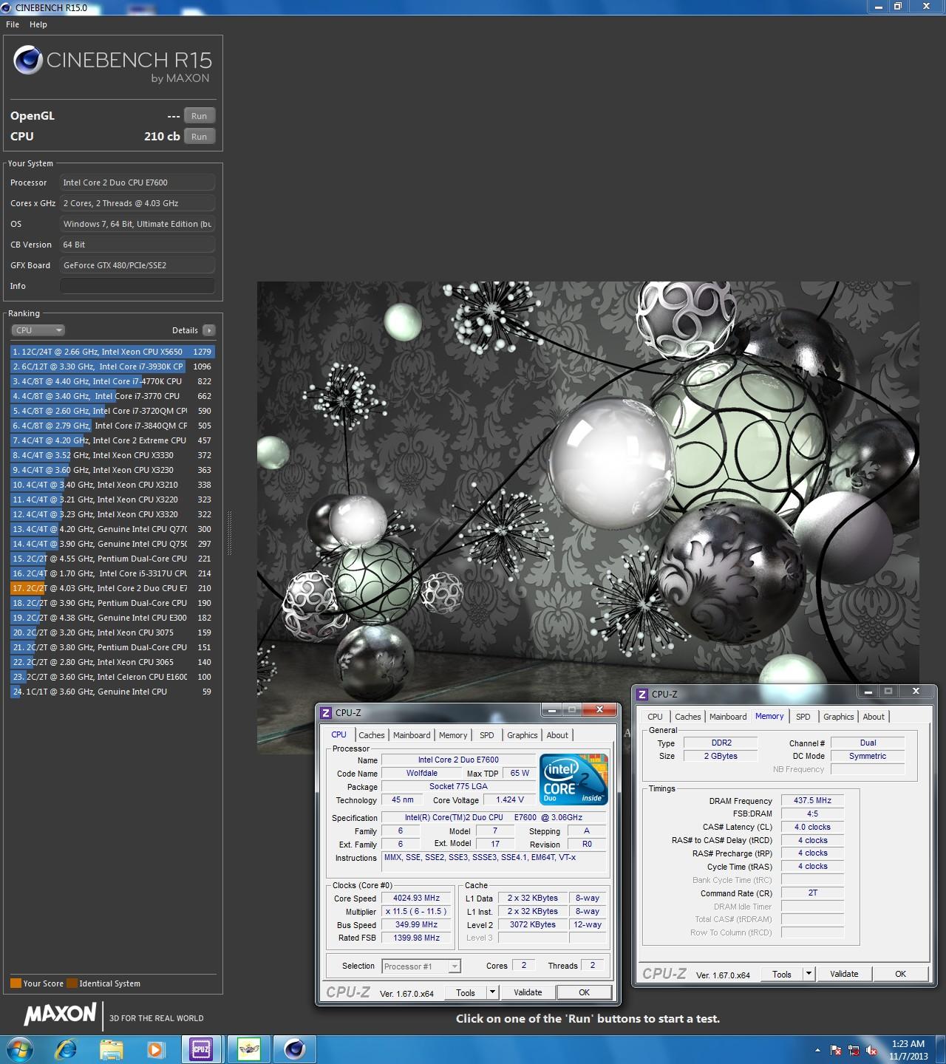Run the CPU benchmark
This screenshot has height=1064, width=946.
click(200, 137)
